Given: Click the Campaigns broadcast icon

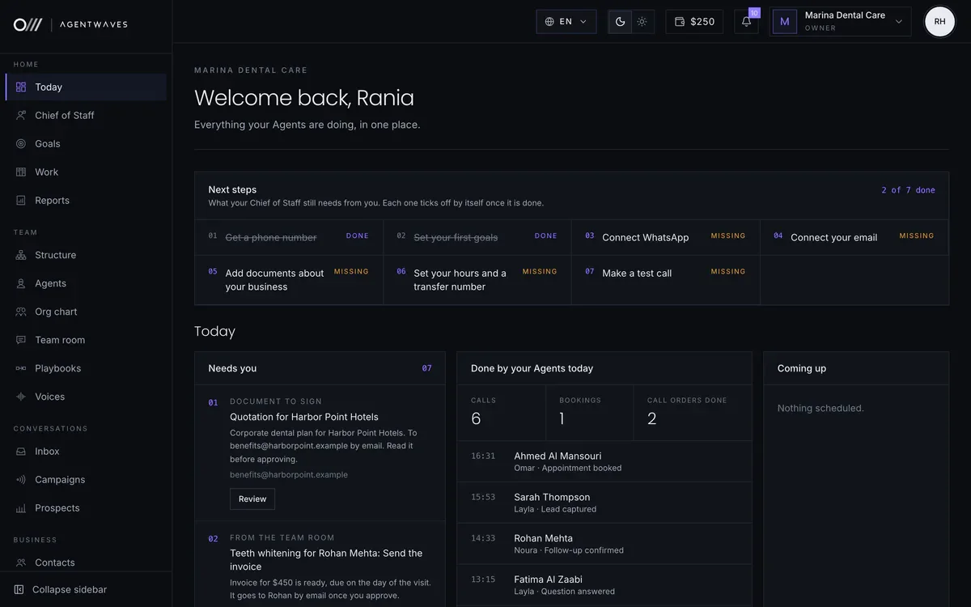Looking at the screenshot, I should click(x=21, y=480).
